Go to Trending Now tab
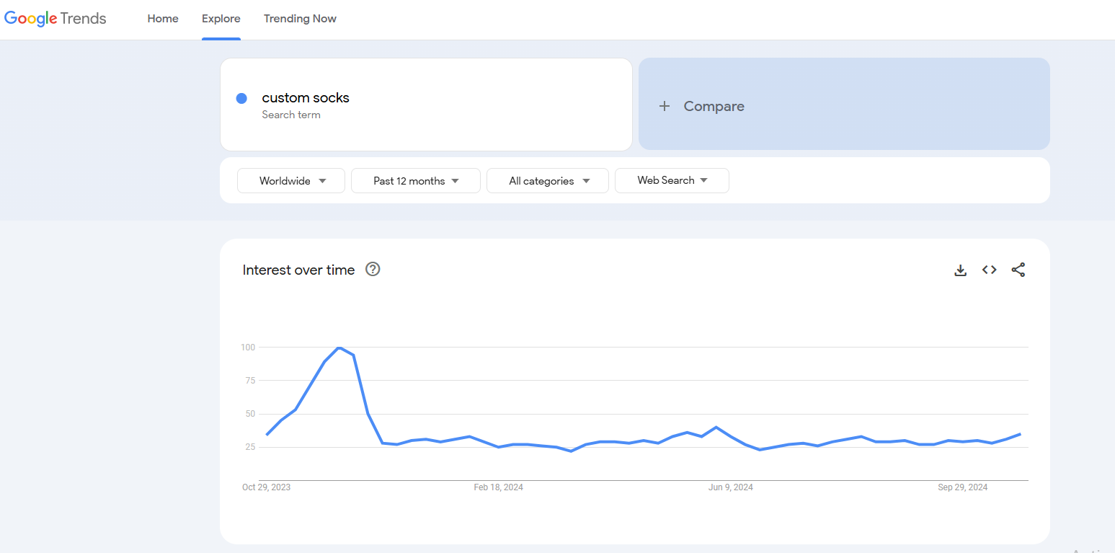This screenshot has height=553, width=1115. pos(300,19)
